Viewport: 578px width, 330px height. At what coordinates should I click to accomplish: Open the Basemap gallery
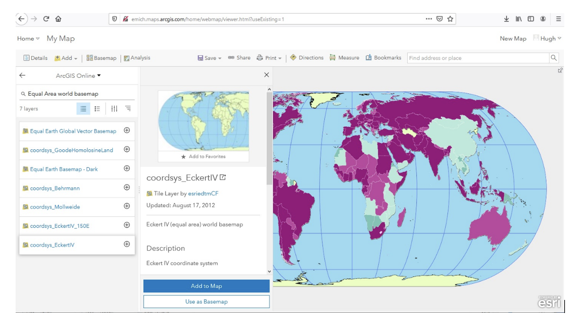click(101, 58)
